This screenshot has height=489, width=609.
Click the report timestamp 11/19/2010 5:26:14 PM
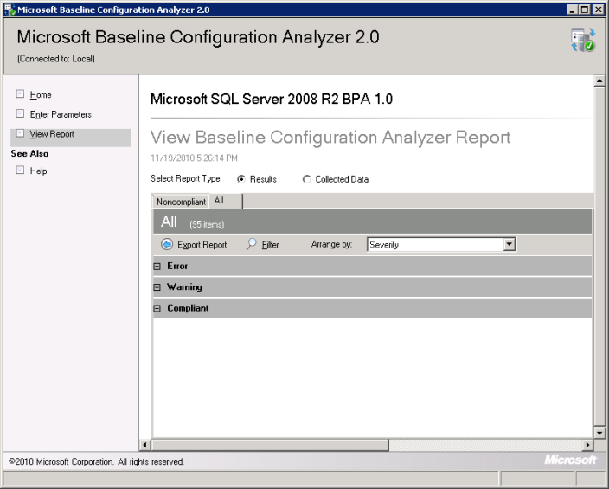tap(194, 158)
